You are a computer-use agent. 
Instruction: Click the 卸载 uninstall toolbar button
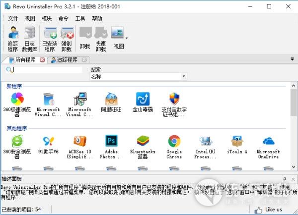[x=85, y=38]
